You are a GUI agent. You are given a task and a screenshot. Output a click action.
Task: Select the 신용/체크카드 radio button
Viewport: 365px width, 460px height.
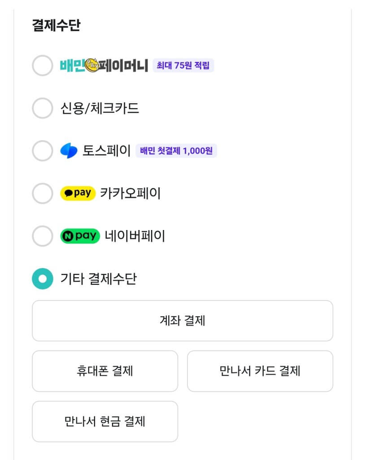[43, 108]
